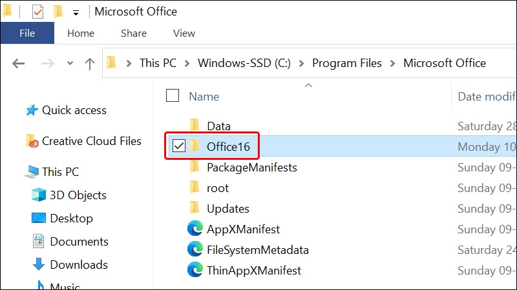The width and height of the screenshot is (517, 290).
Task: Open Documents in navigation pane
Action: 79,242
